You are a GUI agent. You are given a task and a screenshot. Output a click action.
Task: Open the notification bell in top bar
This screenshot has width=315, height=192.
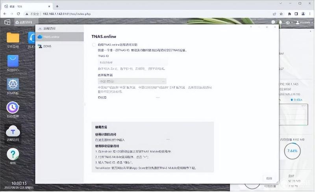tap(280, 22)
